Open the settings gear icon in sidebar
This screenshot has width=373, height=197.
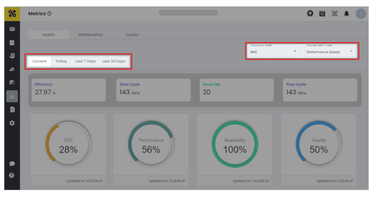point(12,123)
